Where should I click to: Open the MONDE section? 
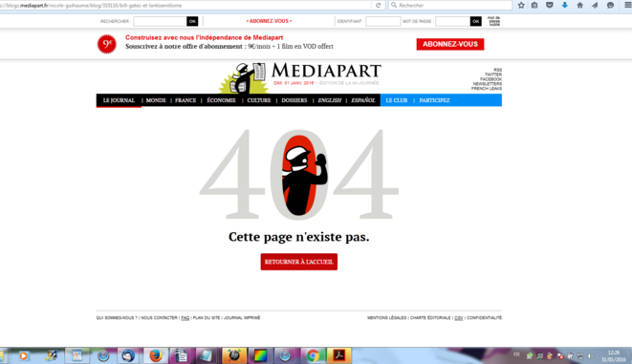coord(156,100)
